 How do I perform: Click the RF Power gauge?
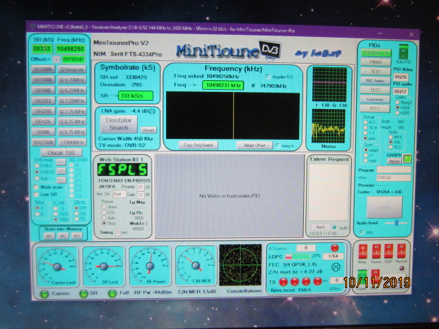point(150,265)
